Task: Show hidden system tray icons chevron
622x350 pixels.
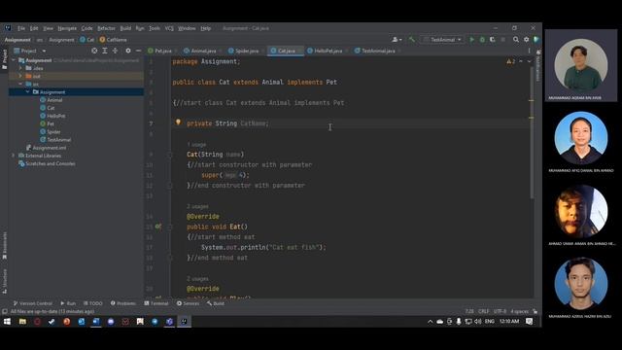Action: point(430,322)
